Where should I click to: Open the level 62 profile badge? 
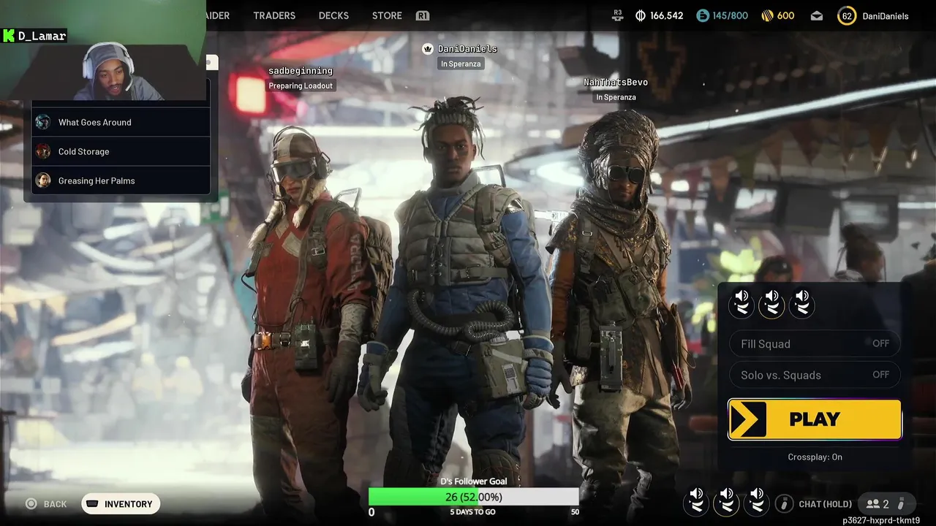pyautogui.click(x=847, y=15)
